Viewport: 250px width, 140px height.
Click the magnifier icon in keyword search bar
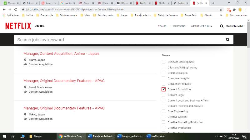[x=228, y=40]
